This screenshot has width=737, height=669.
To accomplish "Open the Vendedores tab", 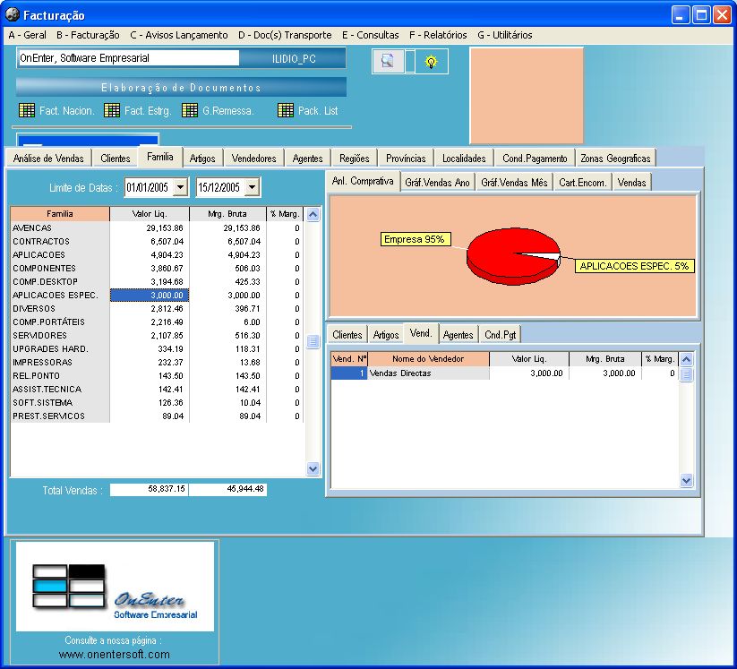I will coord(253,159).
